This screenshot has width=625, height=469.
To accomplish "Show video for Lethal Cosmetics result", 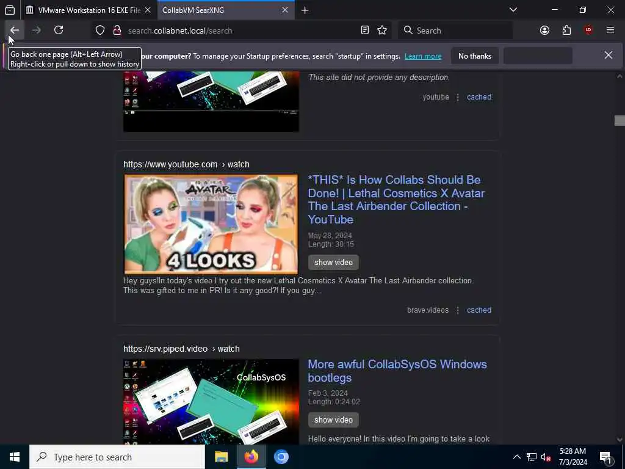I will point(333,263).
